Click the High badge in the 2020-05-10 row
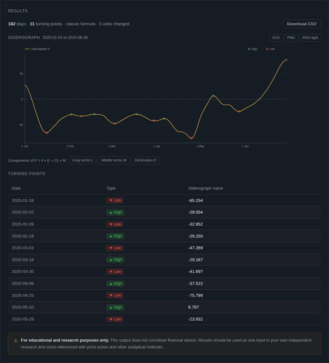 (115, 307)
